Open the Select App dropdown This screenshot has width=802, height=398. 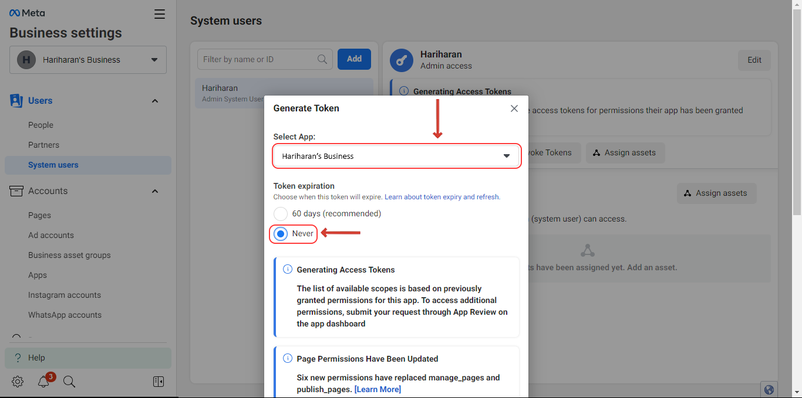click(x=397, y=157)
